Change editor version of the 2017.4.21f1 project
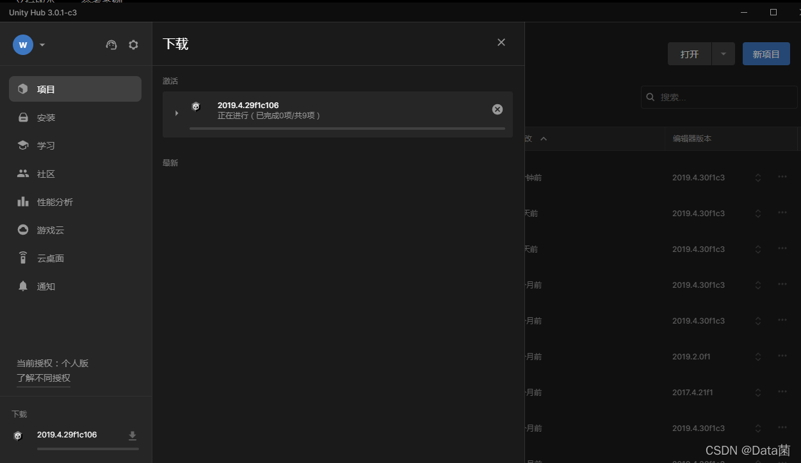The image size is (801, 463). [x=758, y=393]
